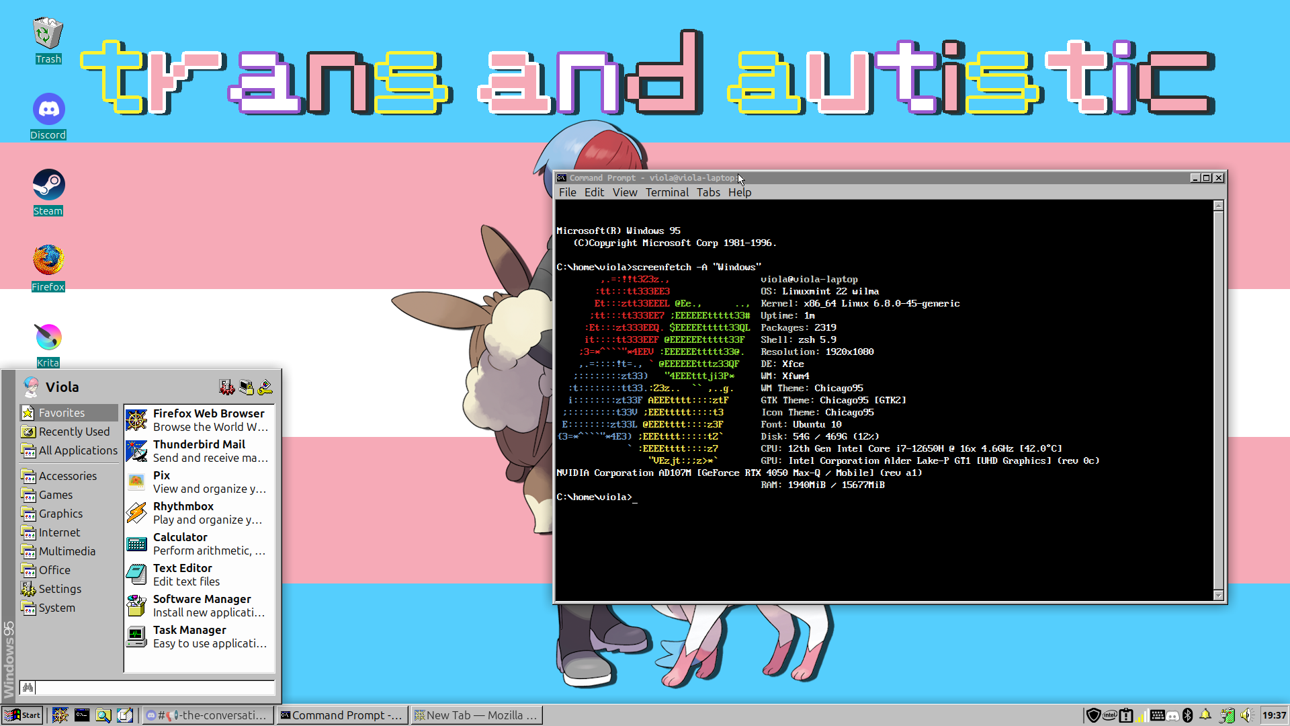Open the Office category
The height and width of the screenshot is (726, 1290).
[x=69, y=570]
